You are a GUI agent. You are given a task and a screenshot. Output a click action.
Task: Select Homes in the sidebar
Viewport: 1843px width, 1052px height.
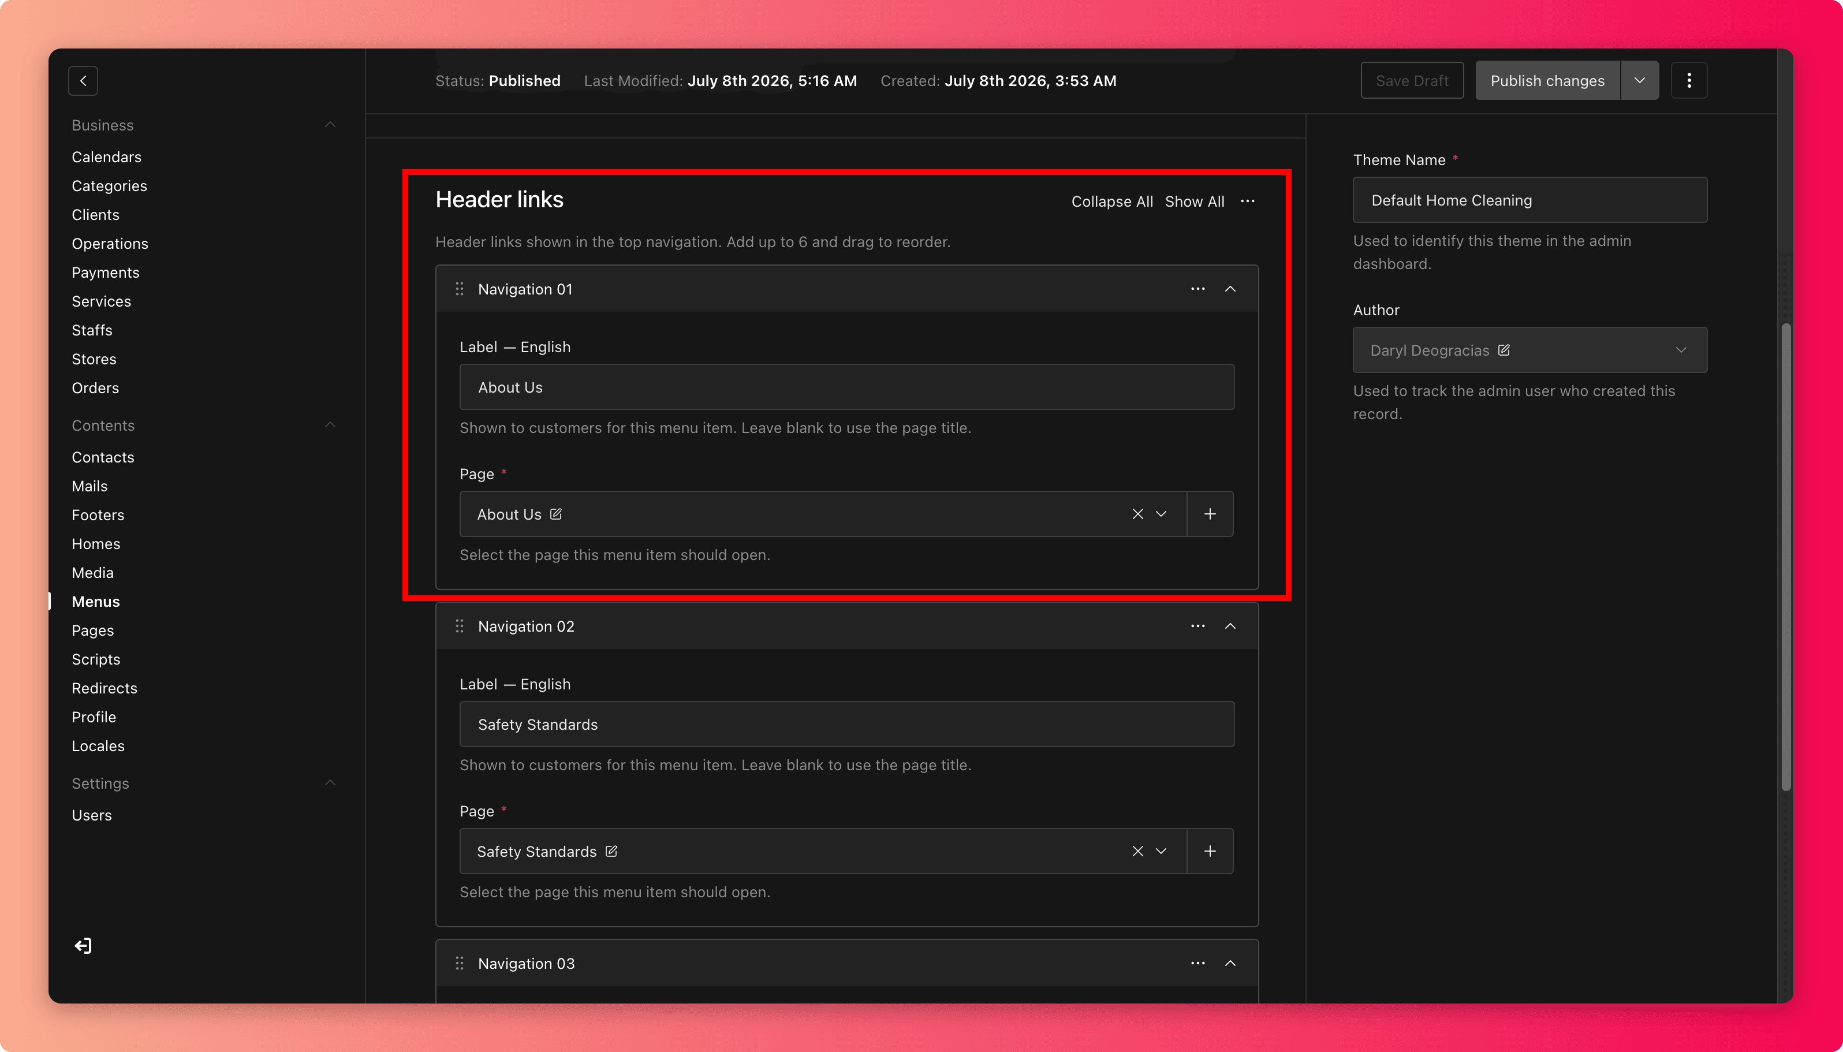(96, 544)
